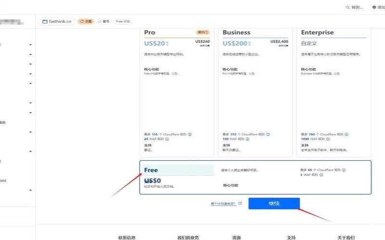Click the orange popular badge on Pro card
Viewport: 385px width, 240px height.
click(203, 32)
